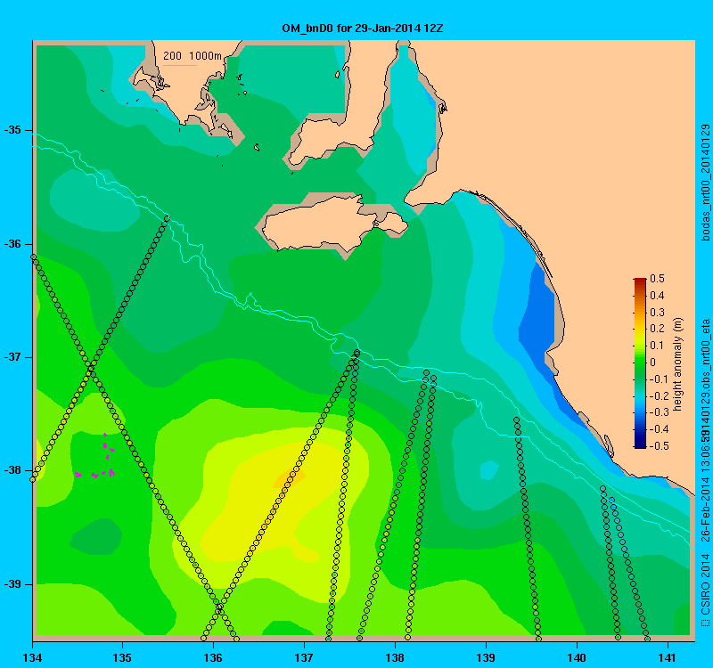
Task: Click the "26-Feb-2014" timestamp vertical text
Action: click(x=705, y=509)
